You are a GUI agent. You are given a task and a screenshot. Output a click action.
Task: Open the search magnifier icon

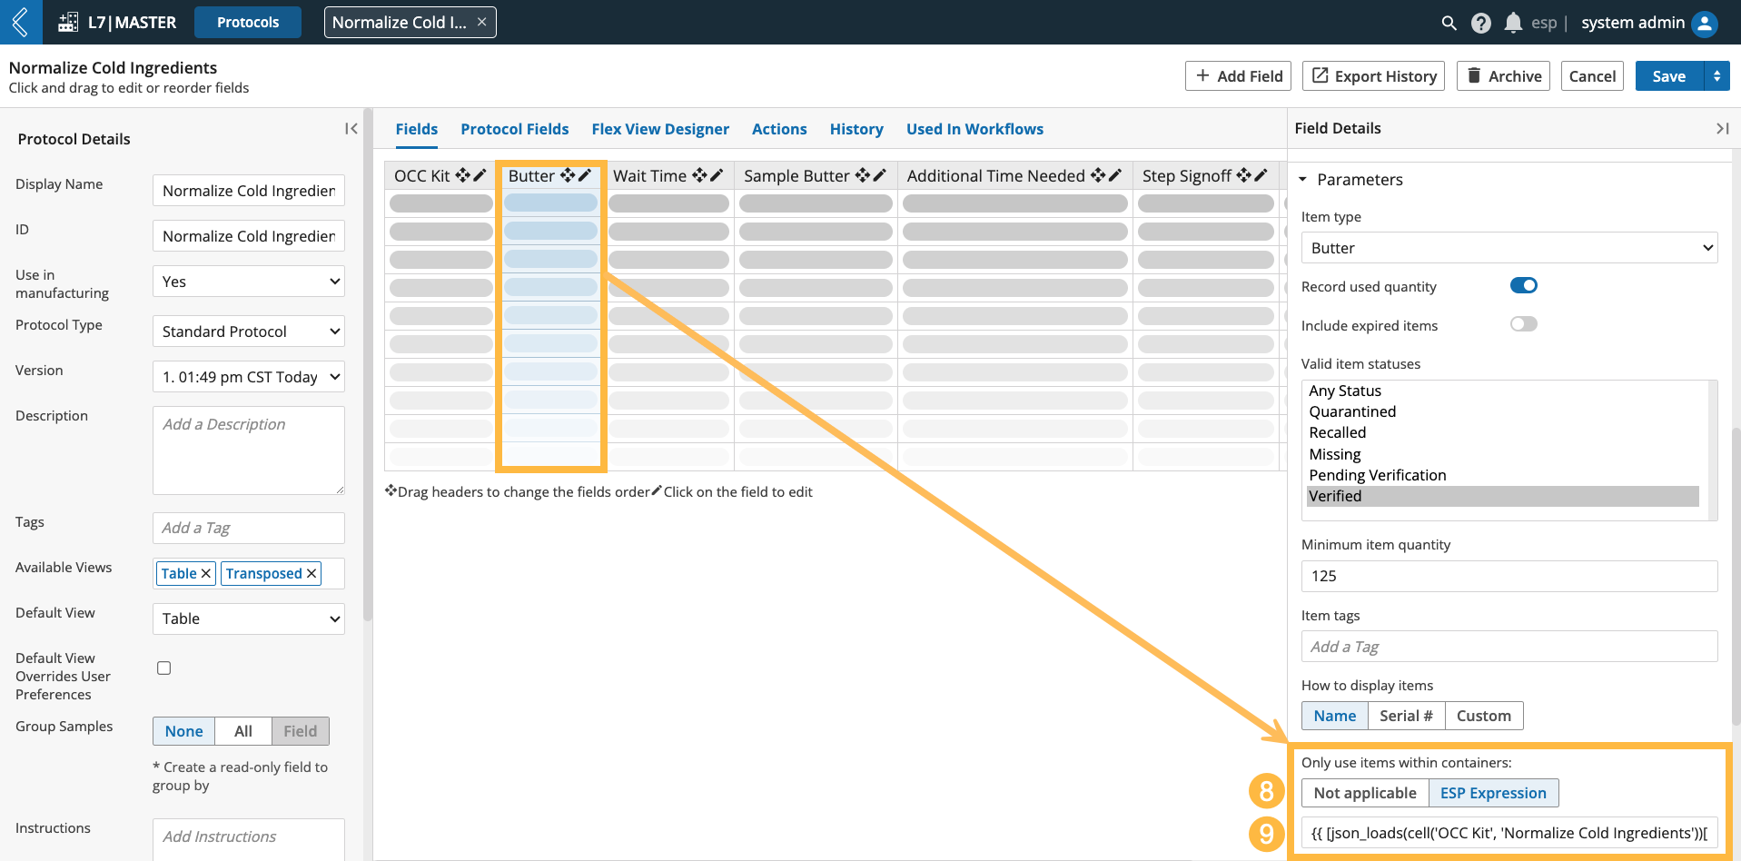point(1449,23)
